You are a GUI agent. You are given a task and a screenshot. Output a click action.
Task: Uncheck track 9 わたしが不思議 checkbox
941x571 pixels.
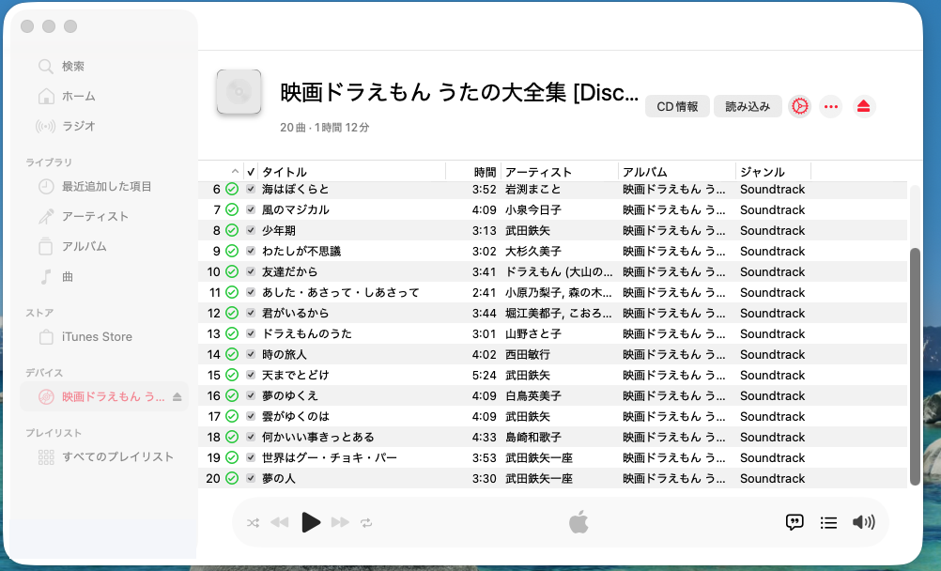pos(251,251)
